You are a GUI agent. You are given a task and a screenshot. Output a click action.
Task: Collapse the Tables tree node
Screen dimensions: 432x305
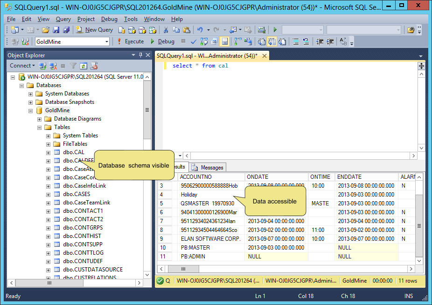40,127
